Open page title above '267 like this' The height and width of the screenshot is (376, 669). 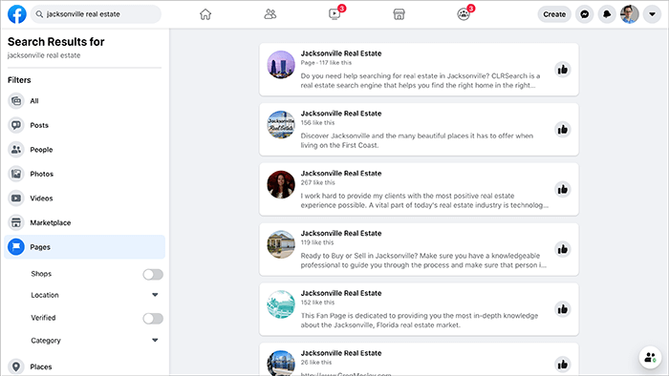[341, 174]
